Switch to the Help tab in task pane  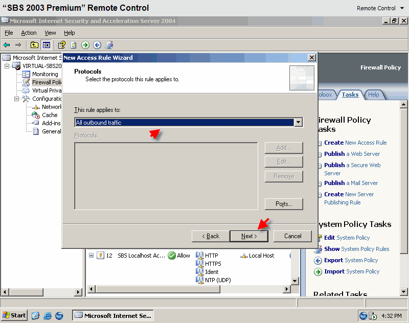pyautogui.click(x=374, y=95)
